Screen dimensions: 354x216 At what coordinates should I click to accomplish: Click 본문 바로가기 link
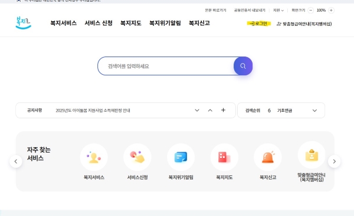(x=215, y=11)
